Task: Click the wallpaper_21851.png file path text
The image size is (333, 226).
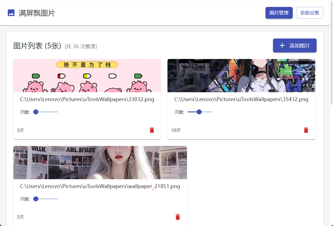Action: click(100, 186)
